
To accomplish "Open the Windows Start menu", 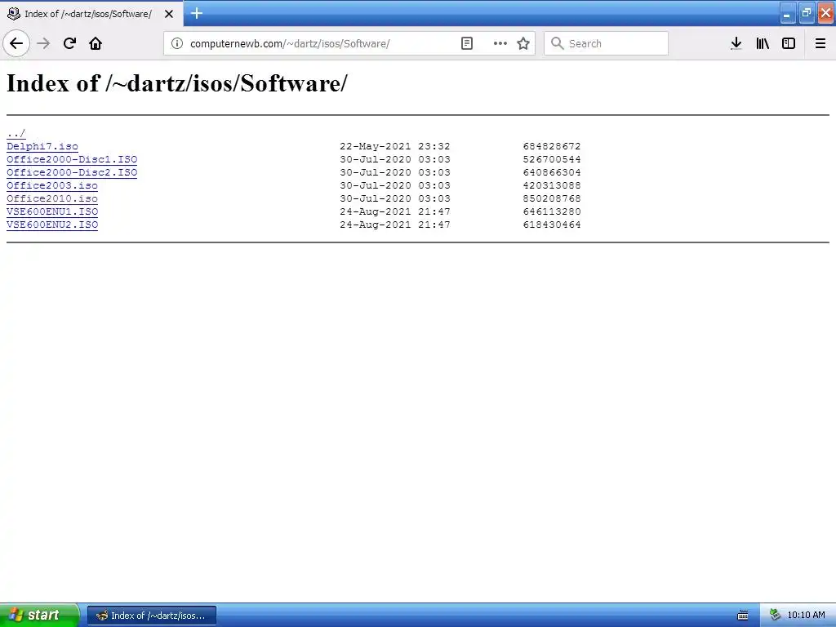I will pos(39,616).
